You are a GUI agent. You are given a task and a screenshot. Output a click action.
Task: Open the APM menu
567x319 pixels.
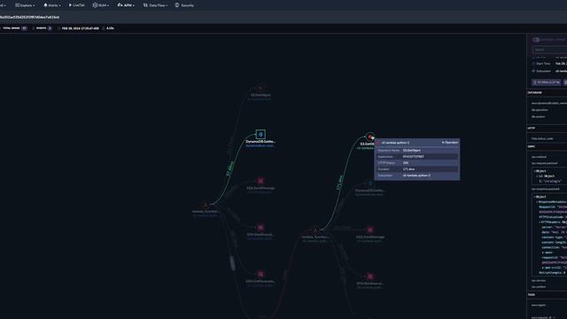[126, 5]
